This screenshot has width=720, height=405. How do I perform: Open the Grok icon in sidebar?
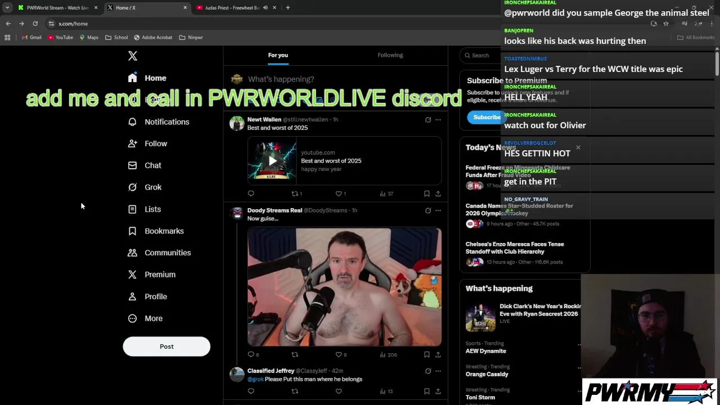[132, 187]
